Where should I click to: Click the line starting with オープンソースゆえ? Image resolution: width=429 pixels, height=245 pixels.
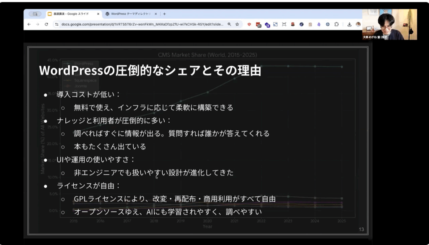[x=168, y=212]
